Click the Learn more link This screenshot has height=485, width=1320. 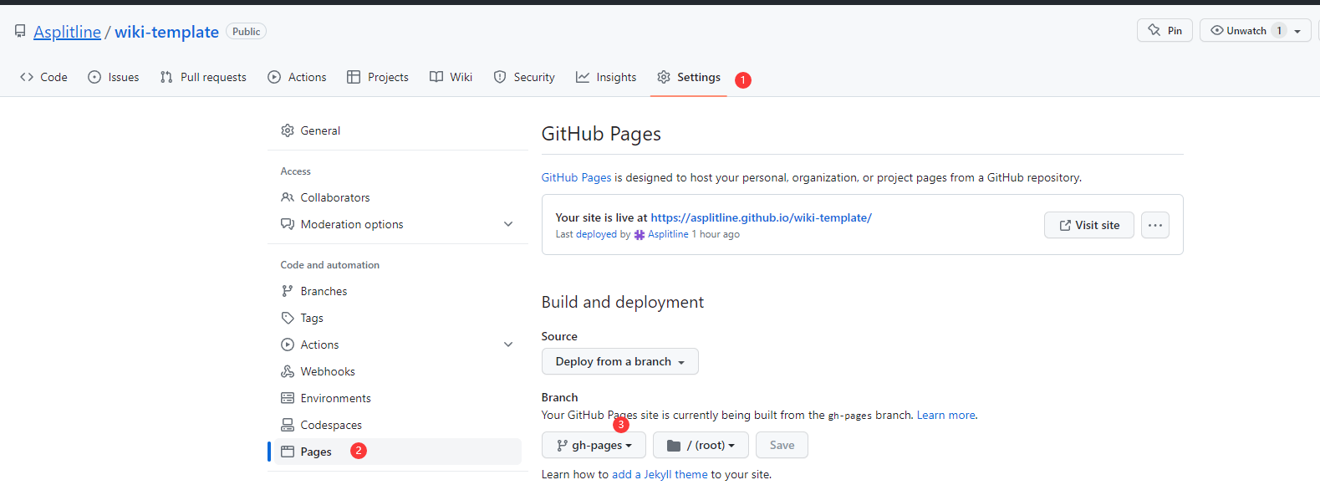point(945,415)
